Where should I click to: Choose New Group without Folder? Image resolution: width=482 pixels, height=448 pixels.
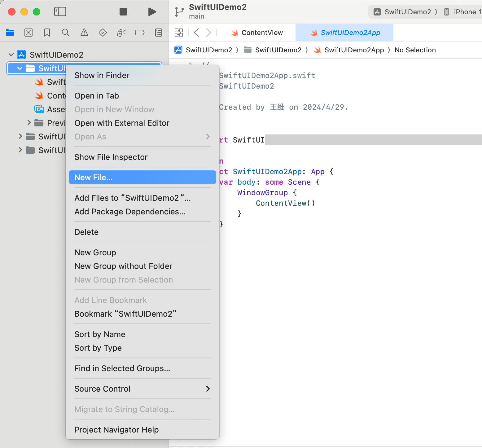click(x=142, y=266)
